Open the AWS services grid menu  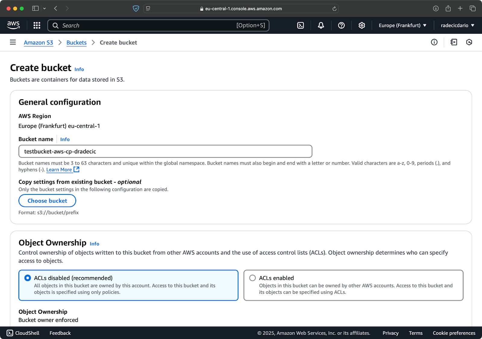[x=37, y=25]
